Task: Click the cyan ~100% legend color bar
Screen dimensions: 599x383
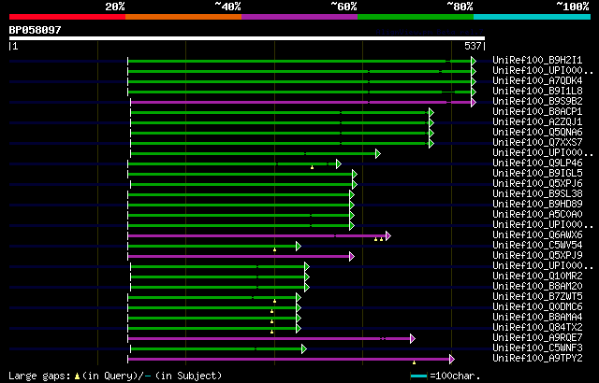Action: [x=533, y=17]
